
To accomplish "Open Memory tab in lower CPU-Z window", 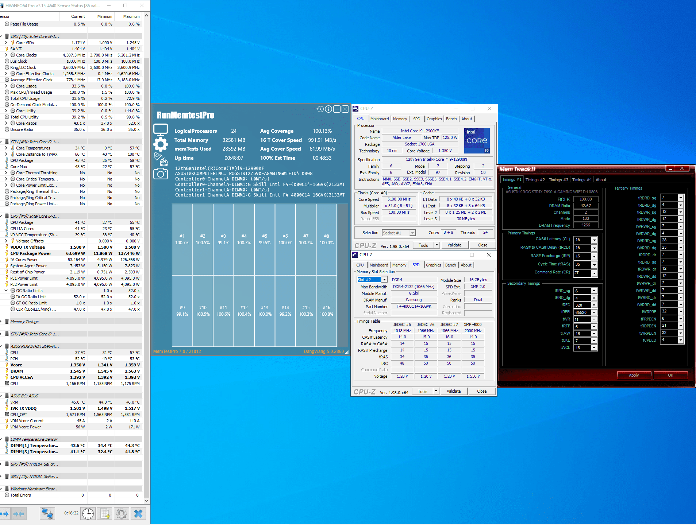I will pyautogui.click(x=399, y=265).
